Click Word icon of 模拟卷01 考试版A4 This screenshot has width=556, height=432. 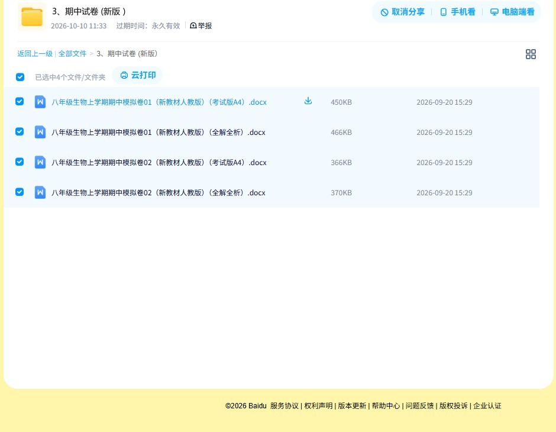pyautogui.click(x=40, y=102)
